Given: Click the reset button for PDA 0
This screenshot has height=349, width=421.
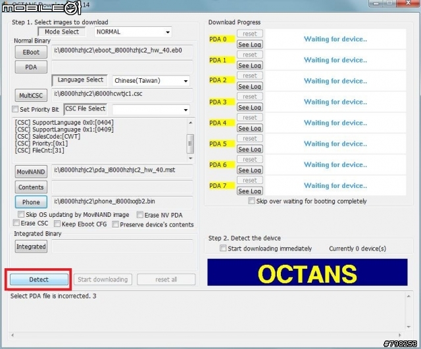Looking at the screenshot, I should tap(250, 34).
